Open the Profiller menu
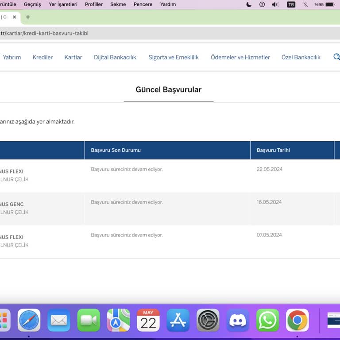 click(x=94, y=4)
